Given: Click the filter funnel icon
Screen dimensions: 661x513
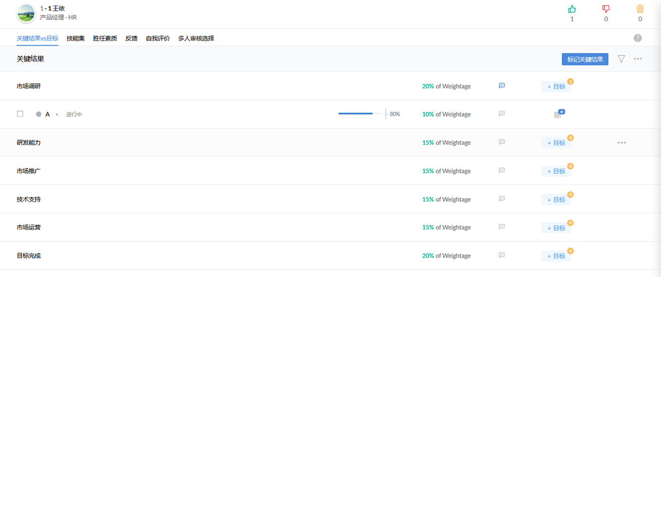Looking at the screenshot, I should click(x=621, y=59).
